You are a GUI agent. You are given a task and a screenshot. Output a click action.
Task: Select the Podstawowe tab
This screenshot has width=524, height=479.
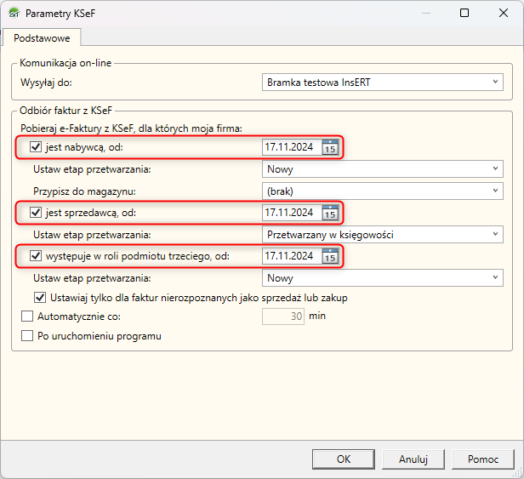click(x=42, y=37)
